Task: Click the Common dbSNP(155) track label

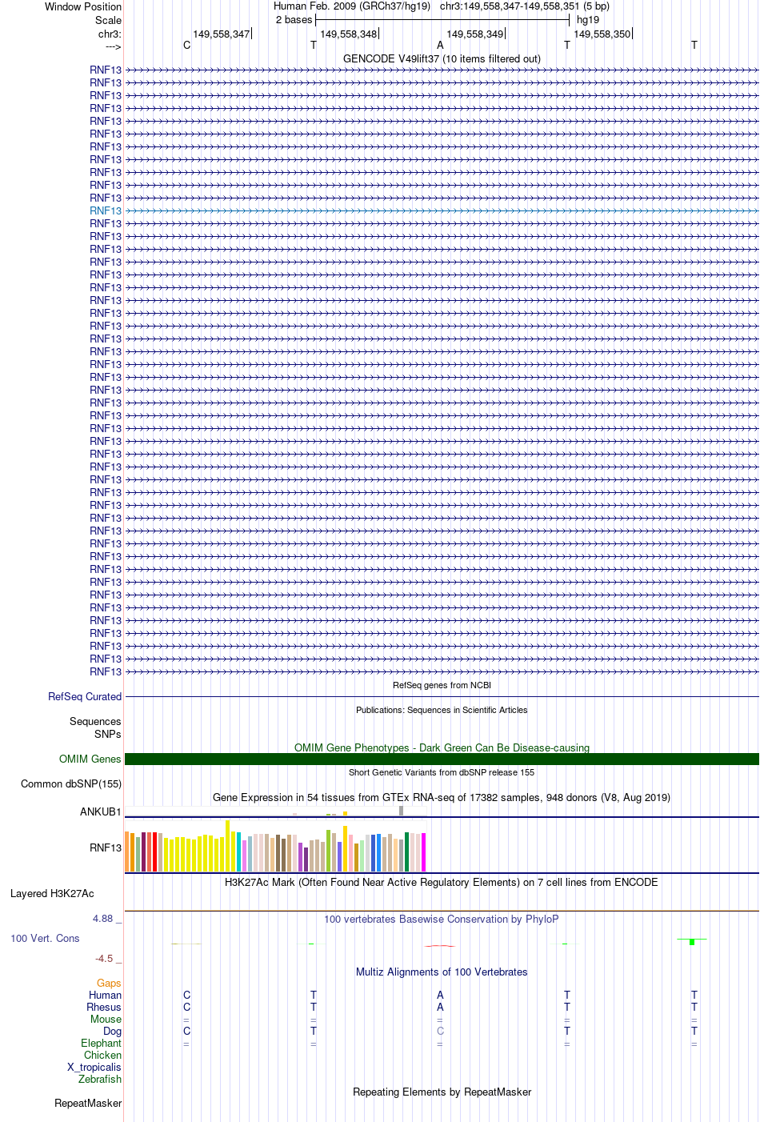Action: click(x=71, y=783)
